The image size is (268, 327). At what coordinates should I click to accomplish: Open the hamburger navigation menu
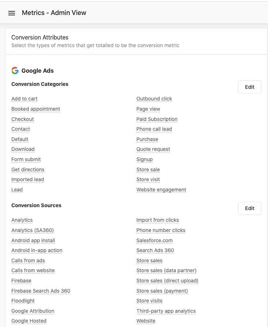point(12,13)
